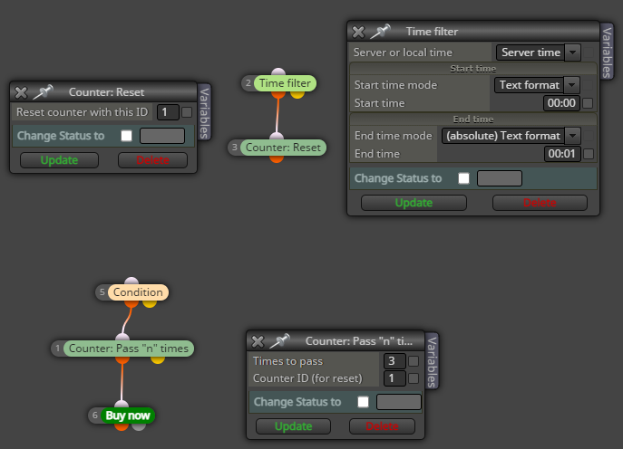The width and height of the screenshot is (623, 449).
Task: Tick checkbox beside End time field
Action: (589, 154)
